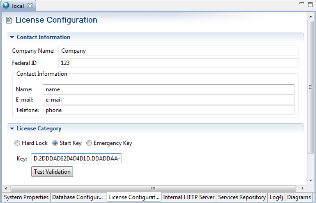The height and width of the screenshot is (203, 316).
Task: Minimize the editor panel
Action: 301,4
